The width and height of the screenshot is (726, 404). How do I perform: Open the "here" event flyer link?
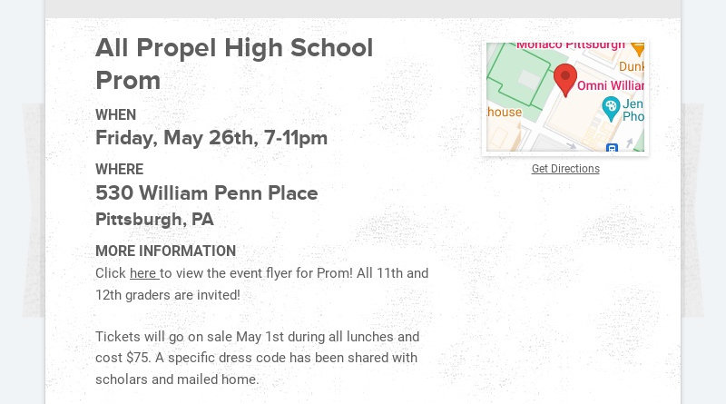pos(143,273)
